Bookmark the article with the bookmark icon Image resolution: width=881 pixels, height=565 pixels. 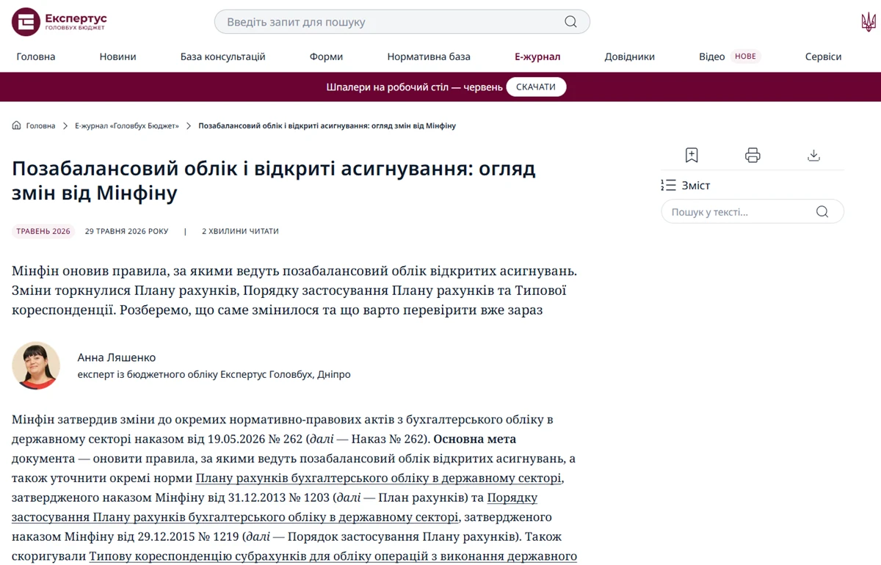(692, 155)
